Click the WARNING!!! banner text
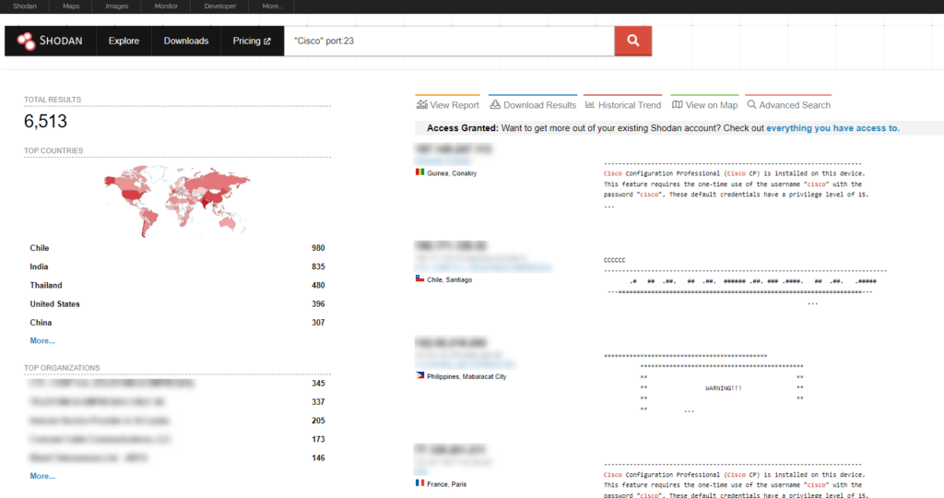 pyautogui.click(x=723, y=388)
